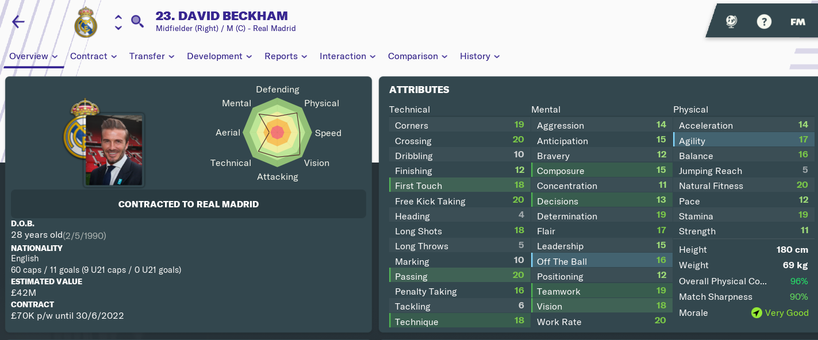Image resolution: width=818 pixels, height=340 pixels.
Task: Expand the Transfer dropdown menu
Action: coord(152,56)
